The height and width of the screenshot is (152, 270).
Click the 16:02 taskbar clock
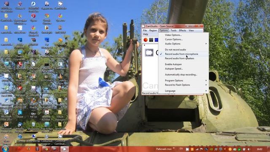point(259,149)
